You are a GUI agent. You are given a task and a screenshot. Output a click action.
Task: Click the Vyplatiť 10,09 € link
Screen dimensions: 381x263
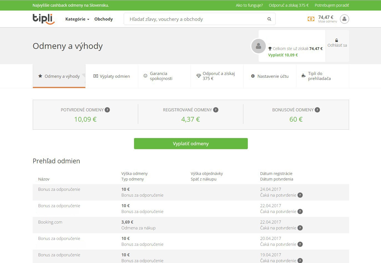[x=283, y=55]
